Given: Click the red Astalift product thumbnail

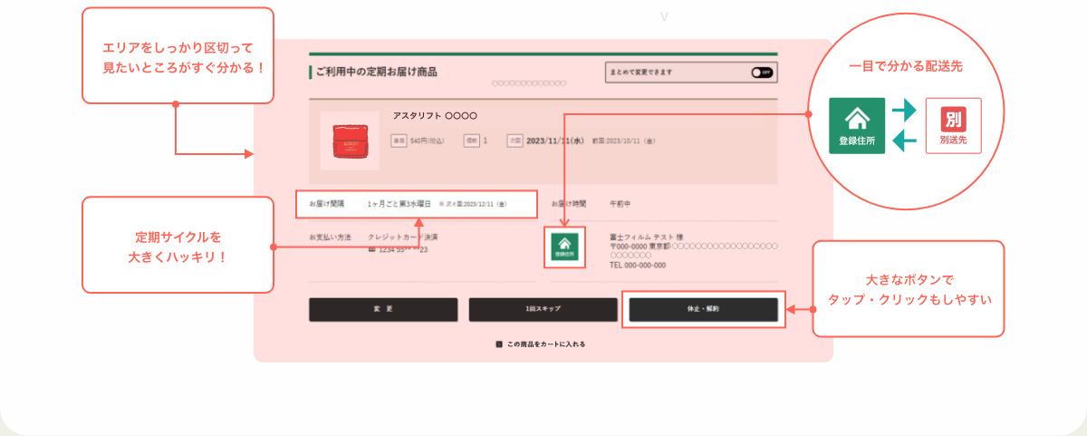Looking at the screenshot, I should click(x=350, y=141).
